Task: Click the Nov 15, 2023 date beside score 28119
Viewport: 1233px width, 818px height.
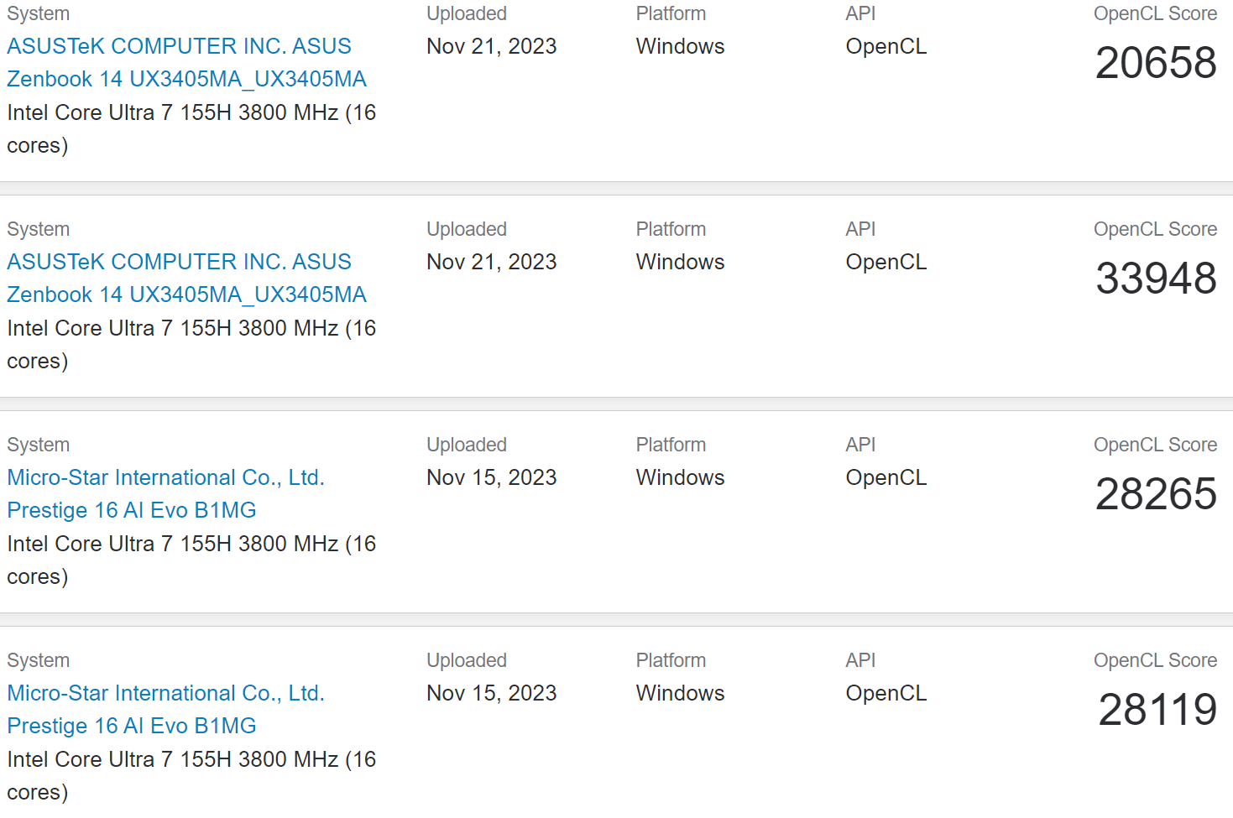Action: tap(491, 693)
